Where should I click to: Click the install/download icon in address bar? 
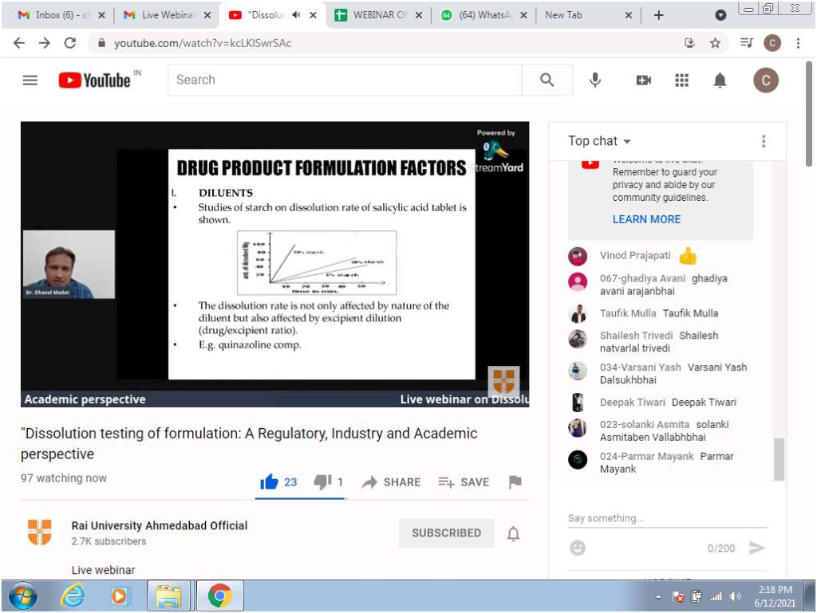tap(690, 43)
